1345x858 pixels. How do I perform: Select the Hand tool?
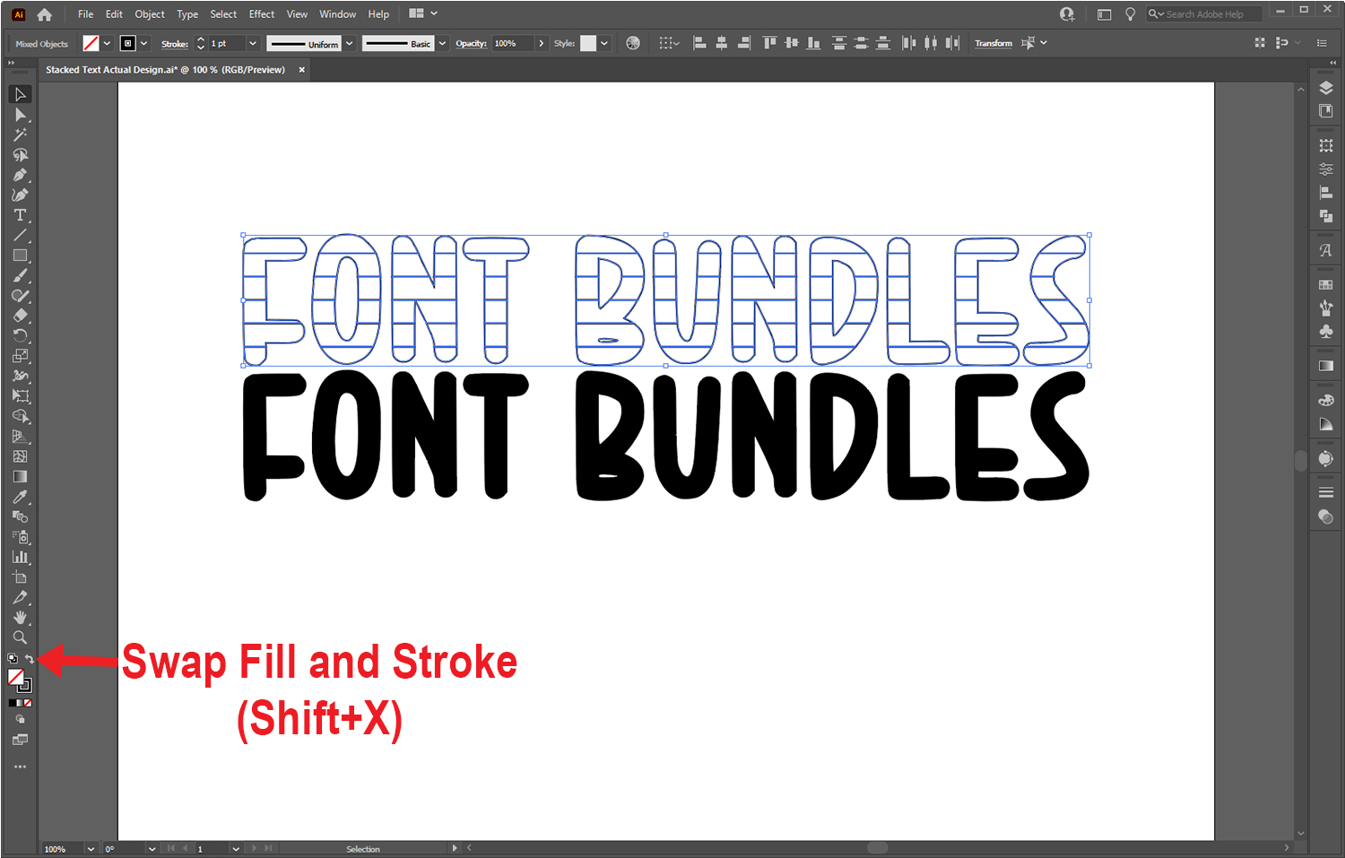(x=20, y=618)
